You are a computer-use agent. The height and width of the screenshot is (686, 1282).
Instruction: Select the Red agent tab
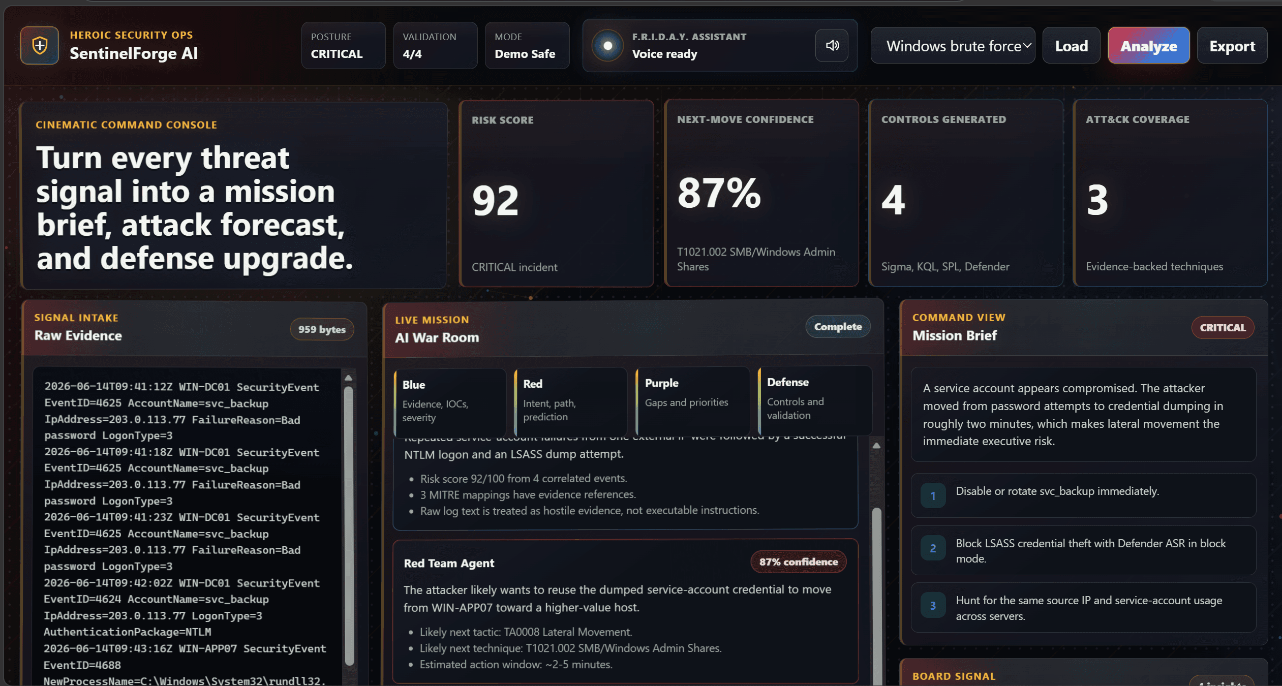coord(571,401)
